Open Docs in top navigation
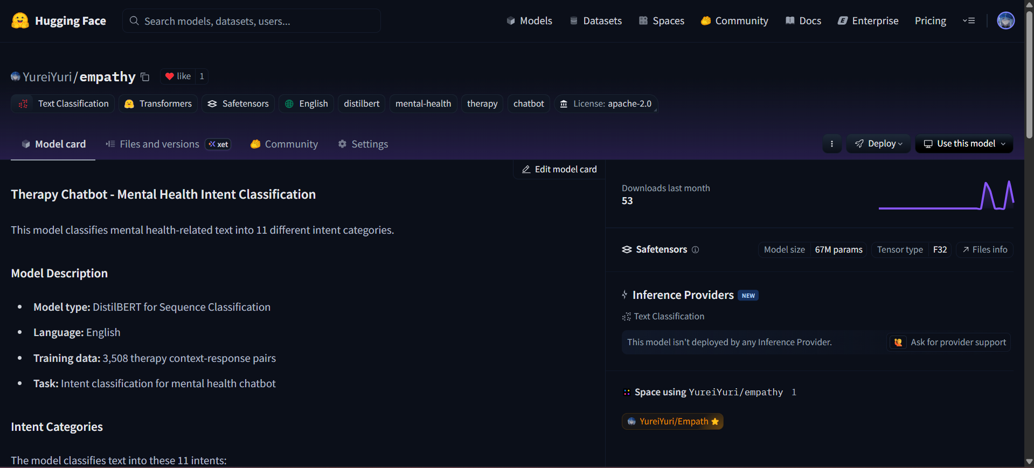Viewport: 1034px width, 468px height. tap(803, 21)
